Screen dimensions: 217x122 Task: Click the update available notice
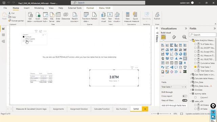click(198, 114)
